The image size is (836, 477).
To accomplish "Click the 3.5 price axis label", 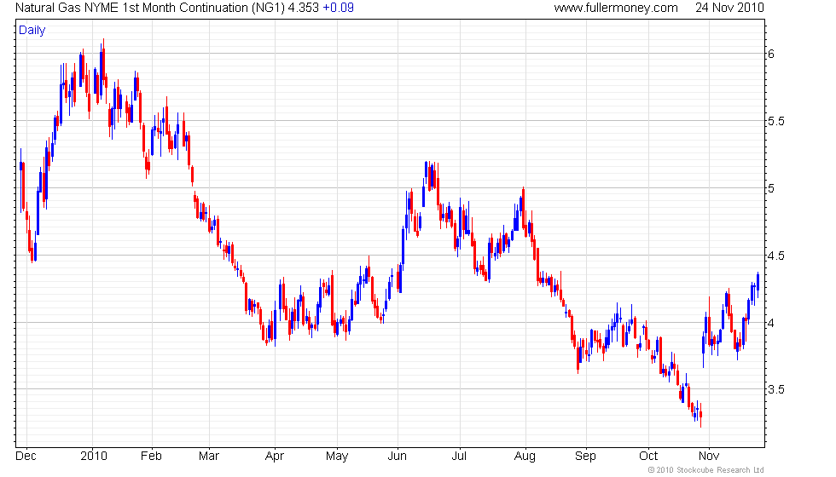I will coord(775,390).
